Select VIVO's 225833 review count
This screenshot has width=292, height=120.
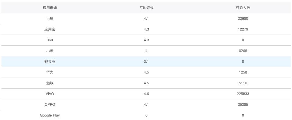click(243, 94)
